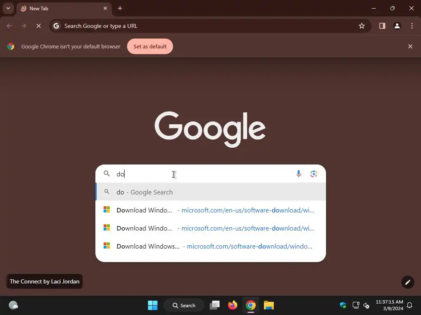Open the Chrome profile menu
The image size is (421, 315).
pyautogui.click(x=397, y=26)
